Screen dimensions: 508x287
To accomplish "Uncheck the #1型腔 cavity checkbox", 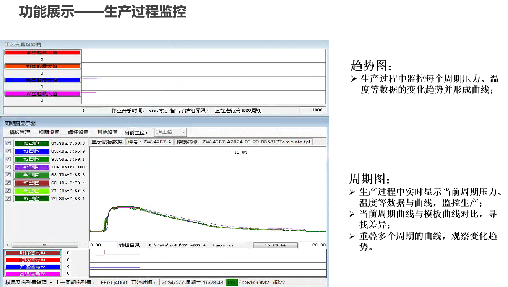I will tap(8, 151).
